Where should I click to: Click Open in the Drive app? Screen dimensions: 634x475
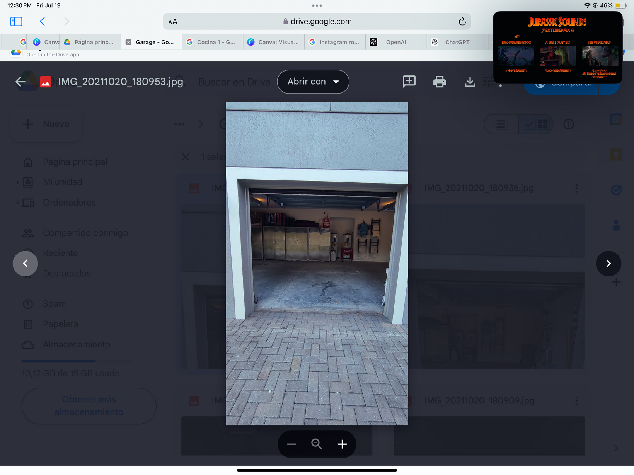53,54
